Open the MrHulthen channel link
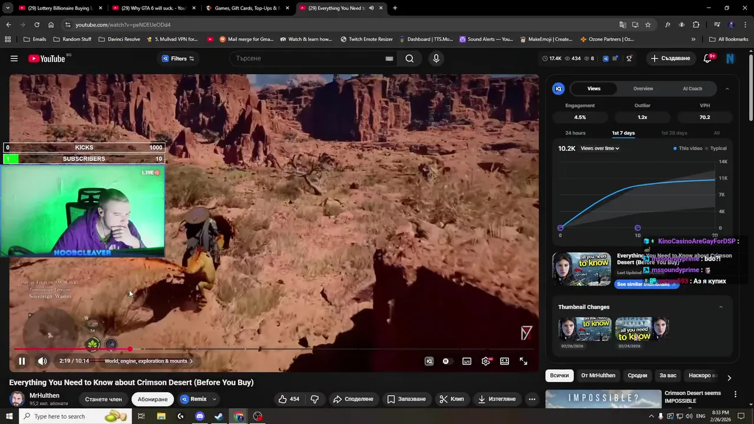The image size is (754, 424). pyautogui.click(x=44, y=396)
